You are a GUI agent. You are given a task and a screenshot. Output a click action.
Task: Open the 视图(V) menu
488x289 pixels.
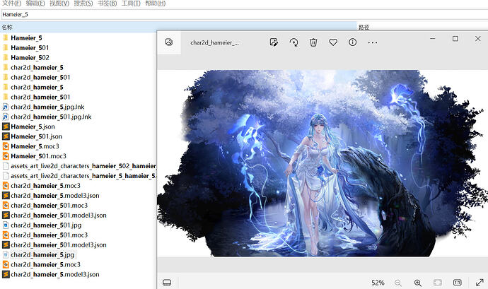pyautogui.click(x=59, y=4)
